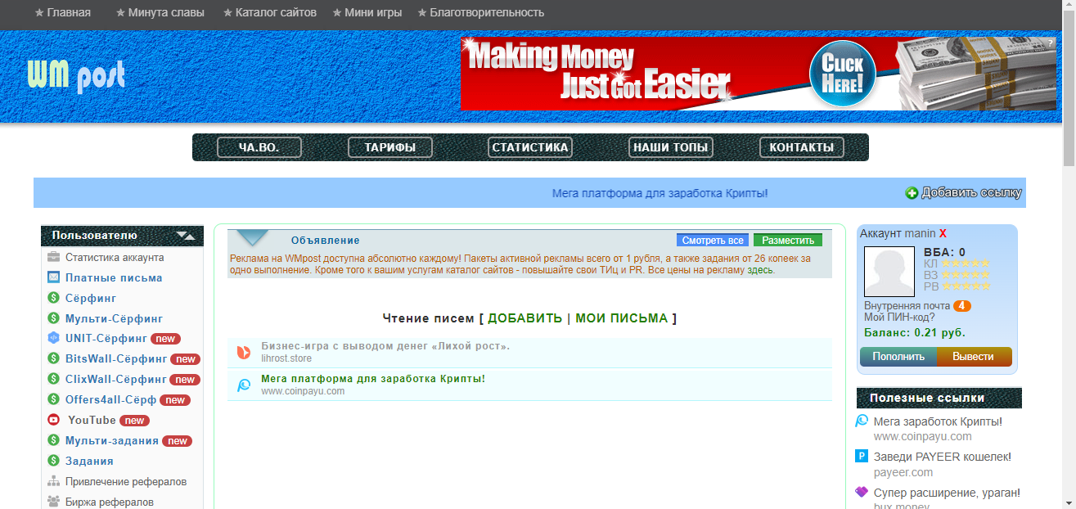
Task: Click the people icon beside Биржа рефералов
Action: (x=54, y=502)
